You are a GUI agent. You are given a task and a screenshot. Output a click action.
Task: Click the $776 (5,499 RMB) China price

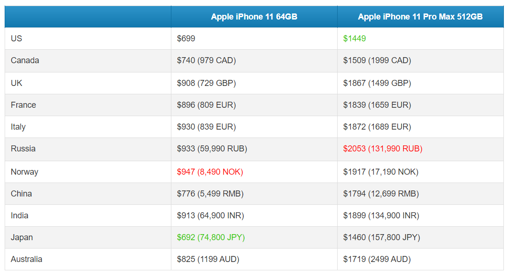pyautogui.click(x=210, y=194)
